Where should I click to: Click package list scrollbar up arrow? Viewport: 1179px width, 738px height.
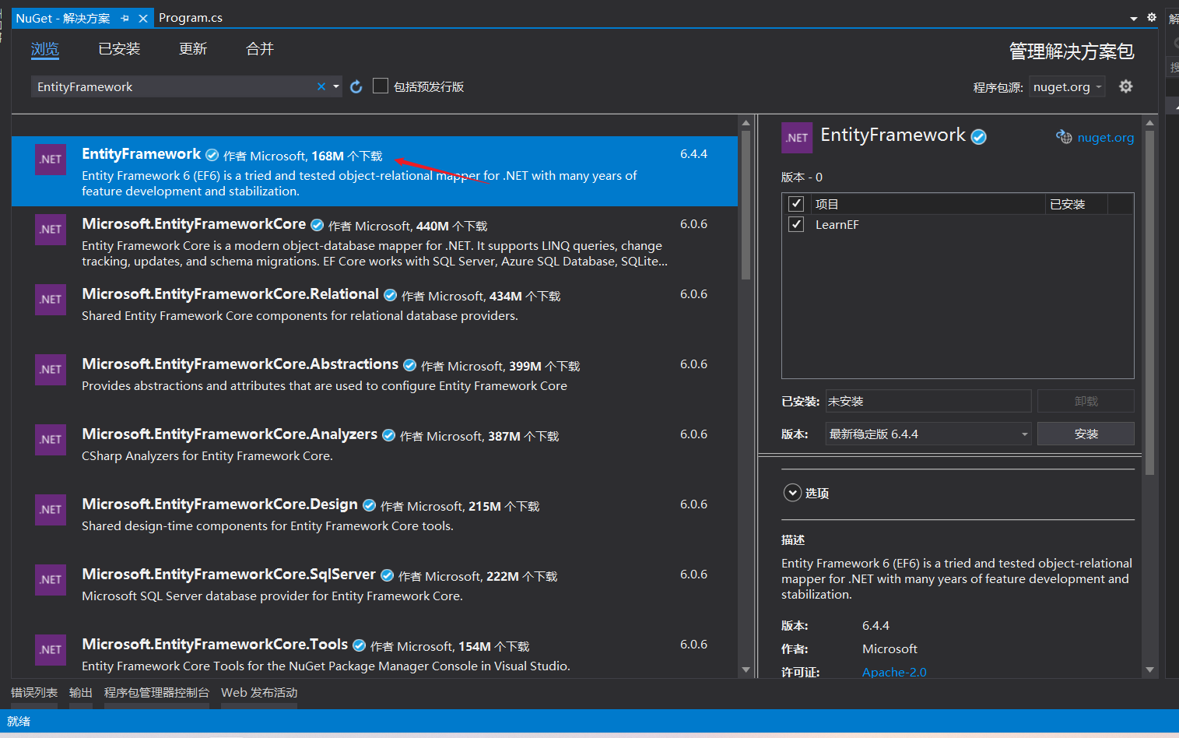[746, 123]
